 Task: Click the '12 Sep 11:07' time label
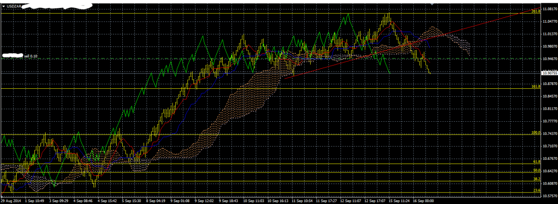tap(350, 201)
